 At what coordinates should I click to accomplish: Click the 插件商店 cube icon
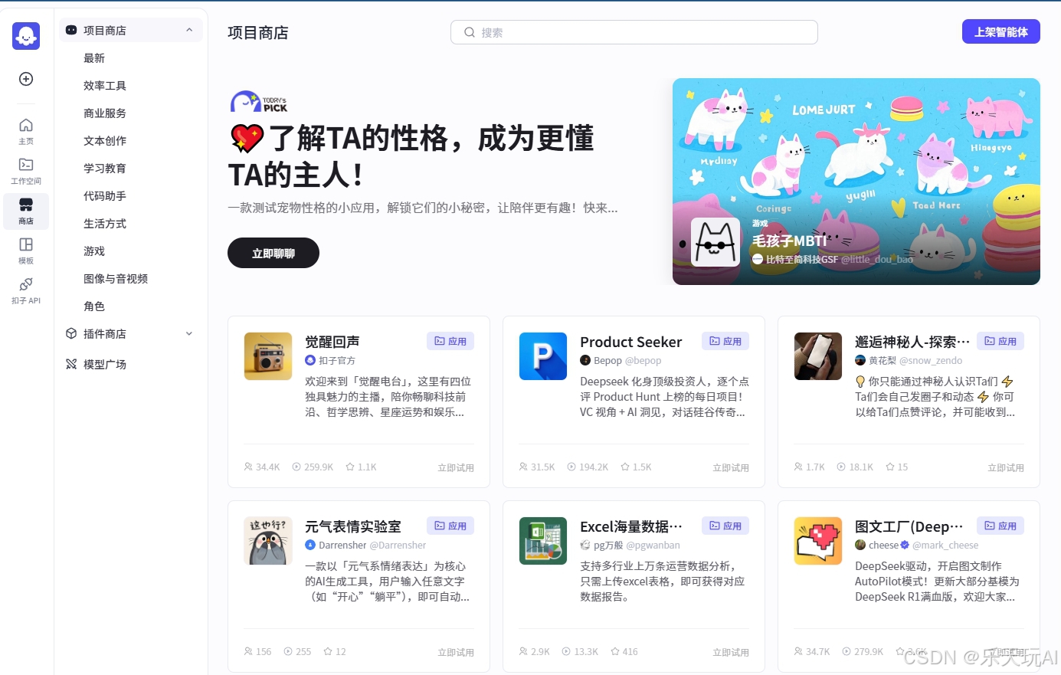point(71,333)
